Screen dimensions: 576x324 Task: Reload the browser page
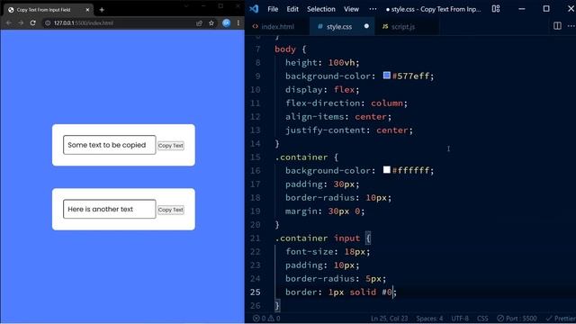click(x=33, y=22)
